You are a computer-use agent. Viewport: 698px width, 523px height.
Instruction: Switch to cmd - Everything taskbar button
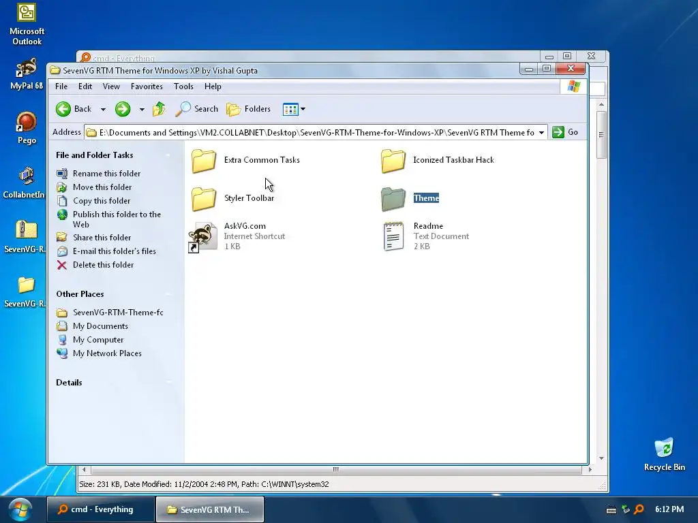(x=101, y=509)
